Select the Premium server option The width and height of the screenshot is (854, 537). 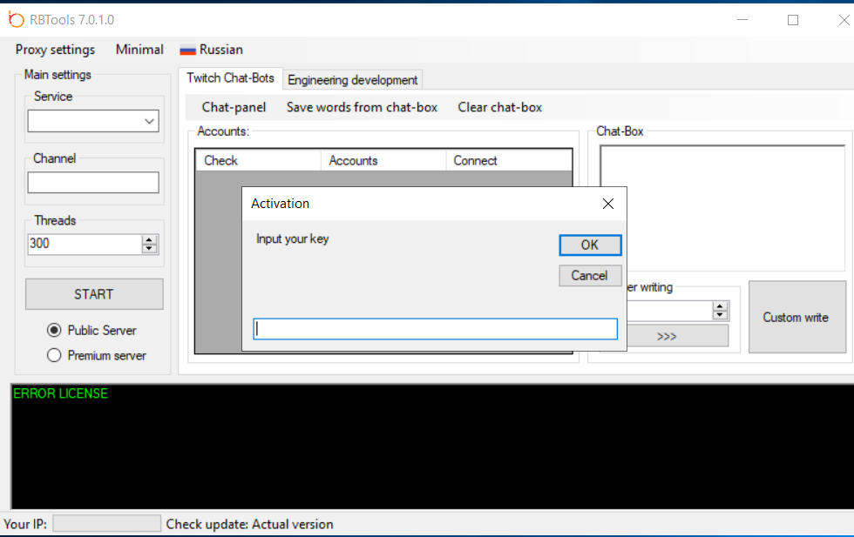point(54,355)
